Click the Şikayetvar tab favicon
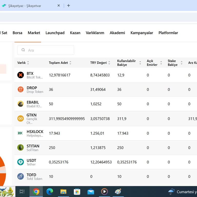This screenshot has width=197, height=197. [4, 6]
